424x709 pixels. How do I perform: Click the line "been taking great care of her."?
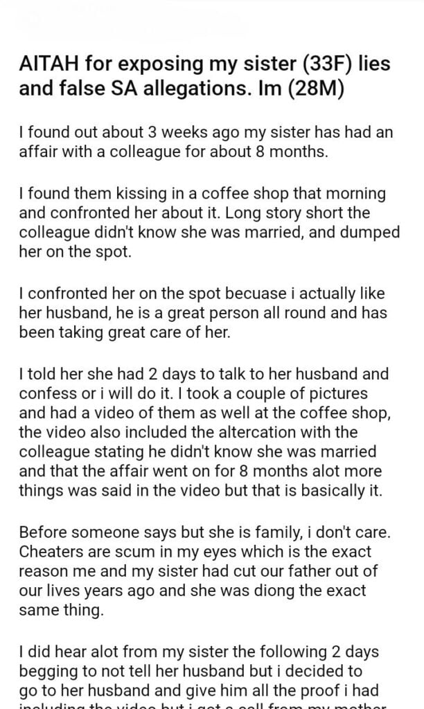click(123, 332)
